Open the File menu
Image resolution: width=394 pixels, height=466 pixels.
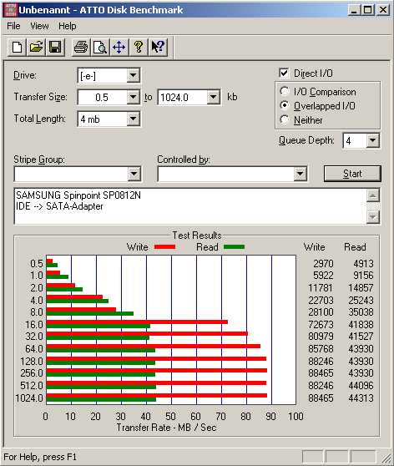point(13,26)
